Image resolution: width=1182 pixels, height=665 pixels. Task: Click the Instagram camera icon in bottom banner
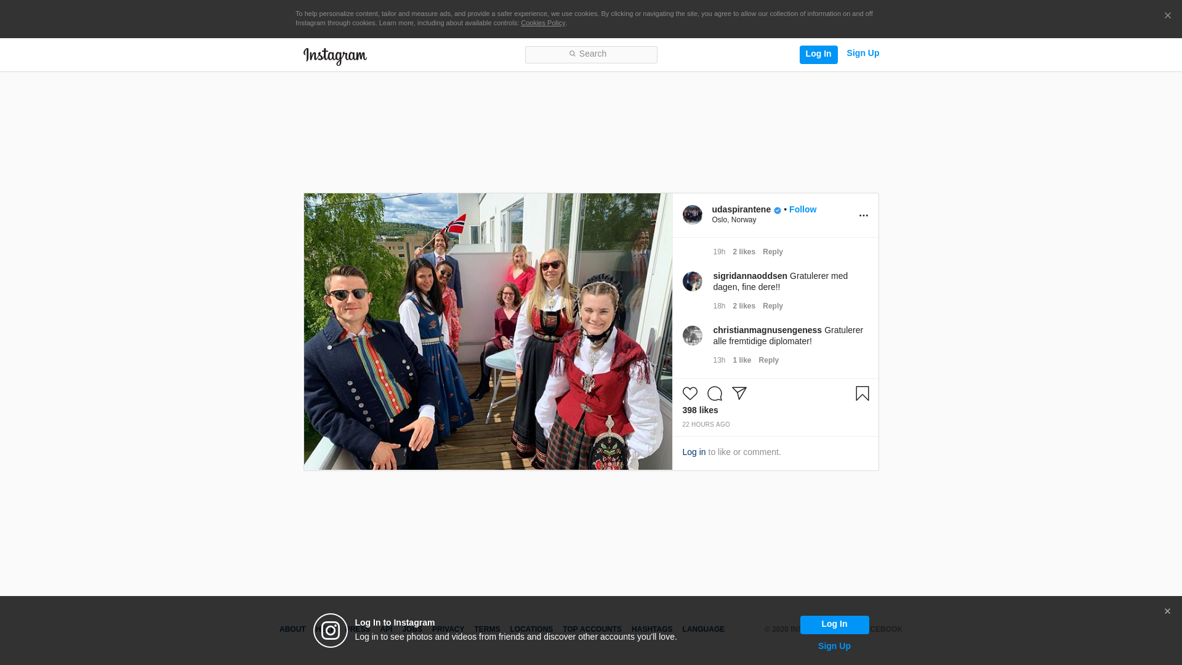coord(331,631)
